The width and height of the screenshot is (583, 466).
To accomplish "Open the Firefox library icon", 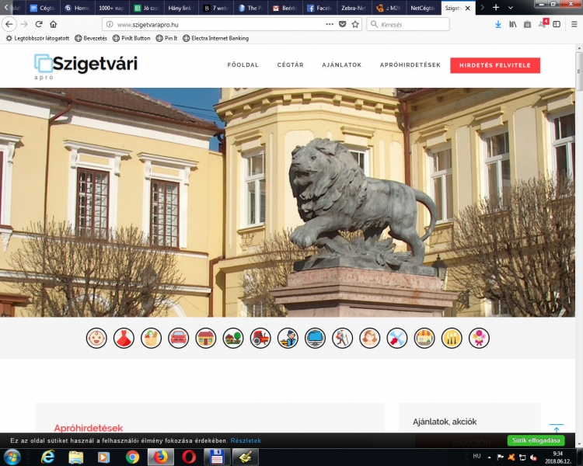I will 513,24.
